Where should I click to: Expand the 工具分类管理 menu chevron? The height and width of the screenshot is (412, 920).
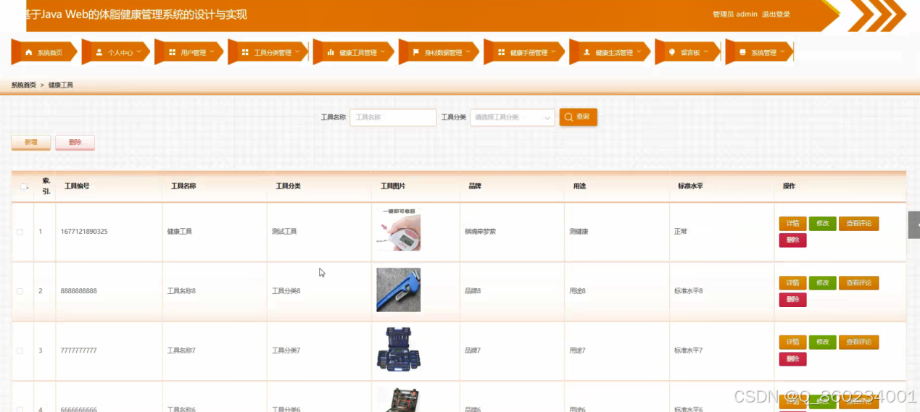tap(297, 52)
